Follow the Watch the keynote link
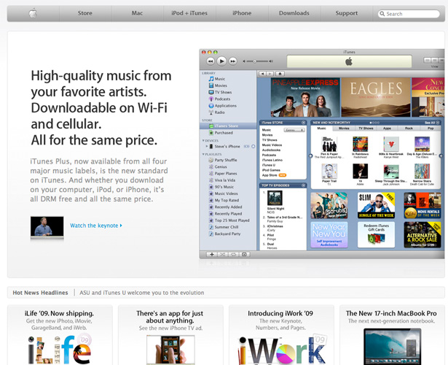The image size is (448, 365). 96,226
